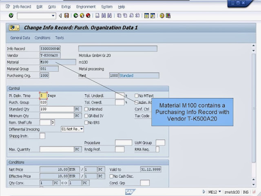Go to previous page icon

pyautogui.click(x=125, y=16)
